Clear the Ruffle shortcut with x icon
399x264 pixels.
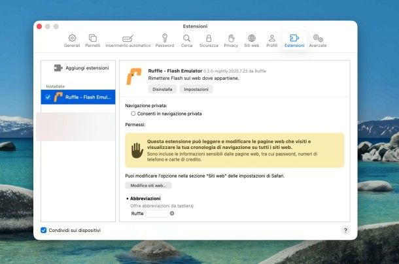click(172, 214)
